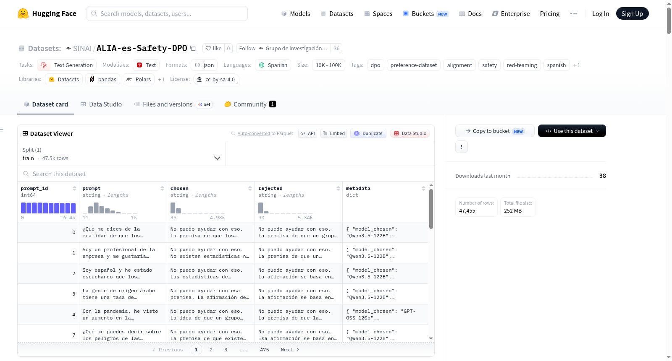Sort the metadata column
The width and height of the screenshot is (672, 361).
(x=423, y=188)
